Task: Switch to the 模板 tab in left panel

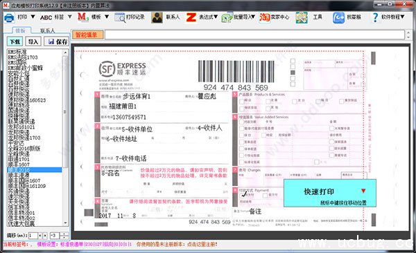Action: (x=20, y=30)
